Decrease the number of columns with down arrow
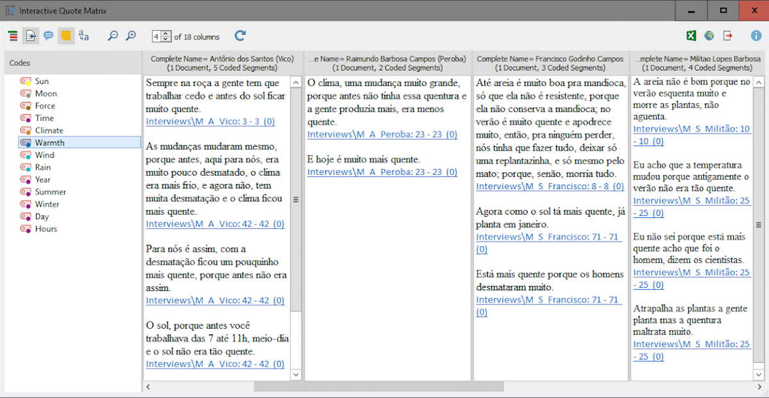 pyautogui.click(x=166, y=40)
